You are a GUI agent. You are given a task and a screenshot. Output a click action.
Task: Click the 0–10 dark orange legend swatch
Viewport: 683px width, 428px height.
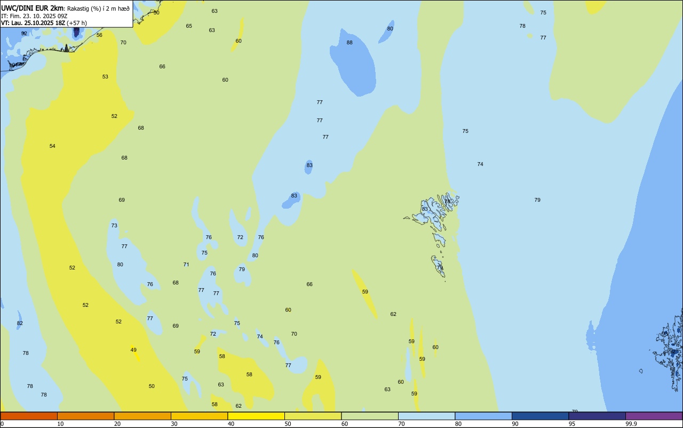tap(29, 416)
